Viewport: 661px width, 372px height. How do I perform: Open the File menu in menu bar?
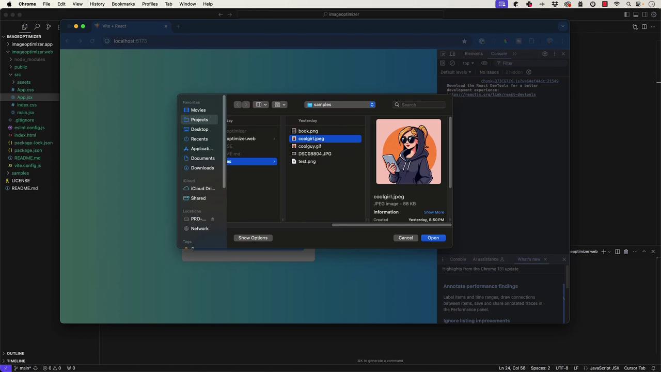pyautogui.click(x=46, y=4)
